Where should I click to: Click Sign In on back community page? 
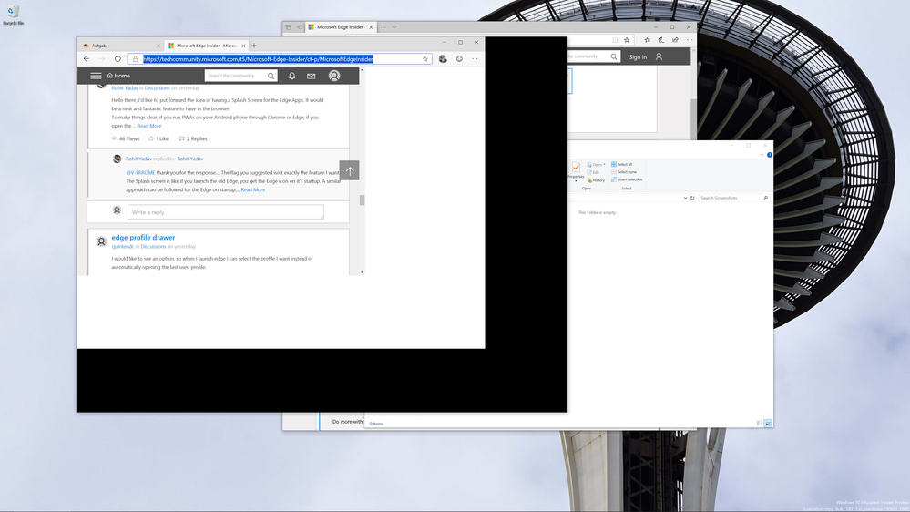(638, 56)
